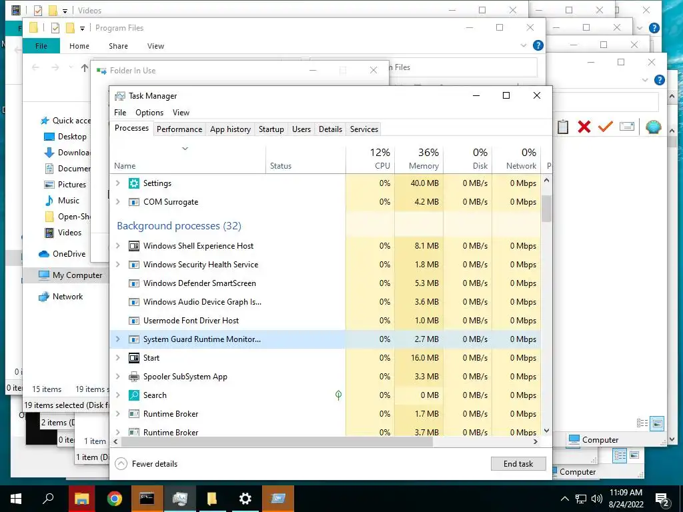Open the Task Manager Options menu
Image resolution: width=683 pixels, height=512 pixels.
(x=149, y=112)
